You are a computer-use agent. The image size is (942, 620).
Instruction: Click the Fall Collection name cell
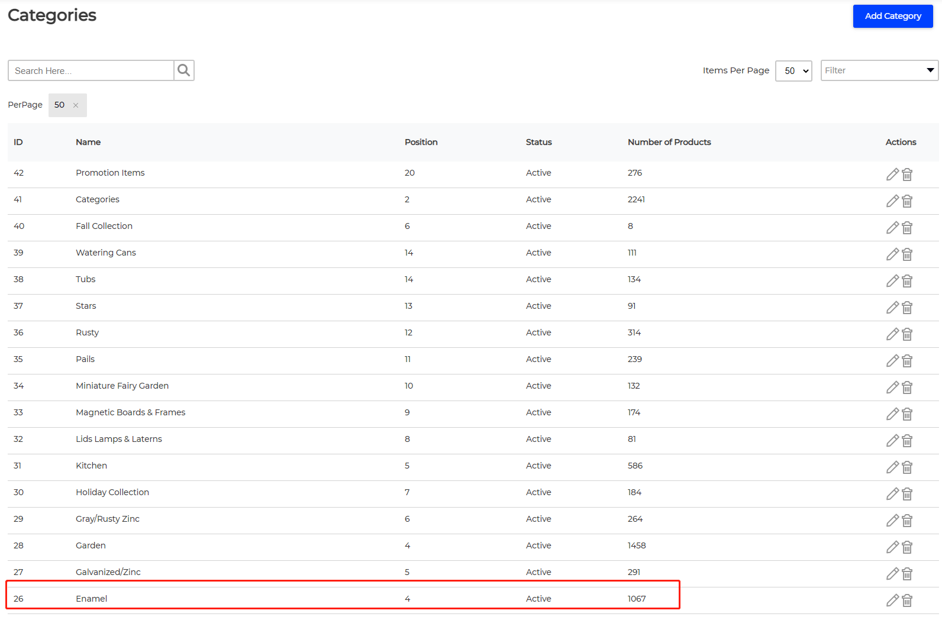tap(104, 226)
